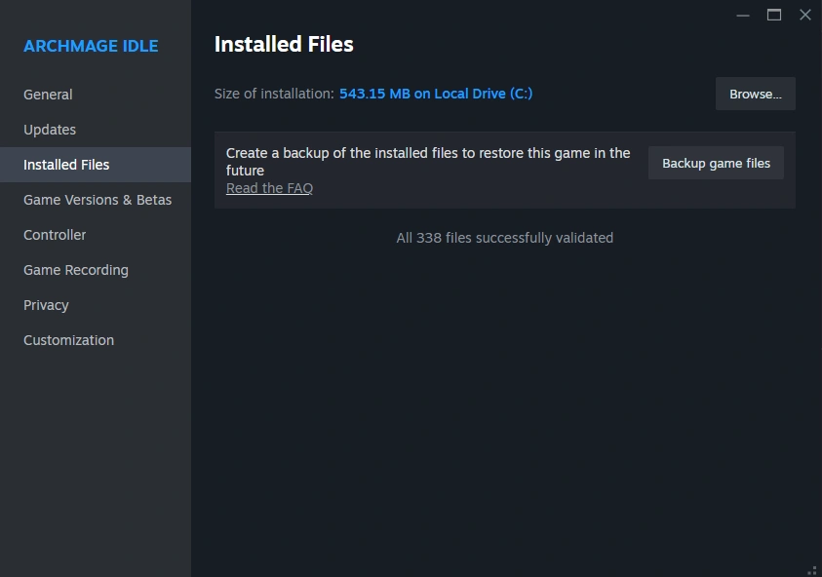The width and height of the screenshot is (822, 577).
Task: Open the Read the FAQ link
Action: pyautogui.click(x=269, y=188)
